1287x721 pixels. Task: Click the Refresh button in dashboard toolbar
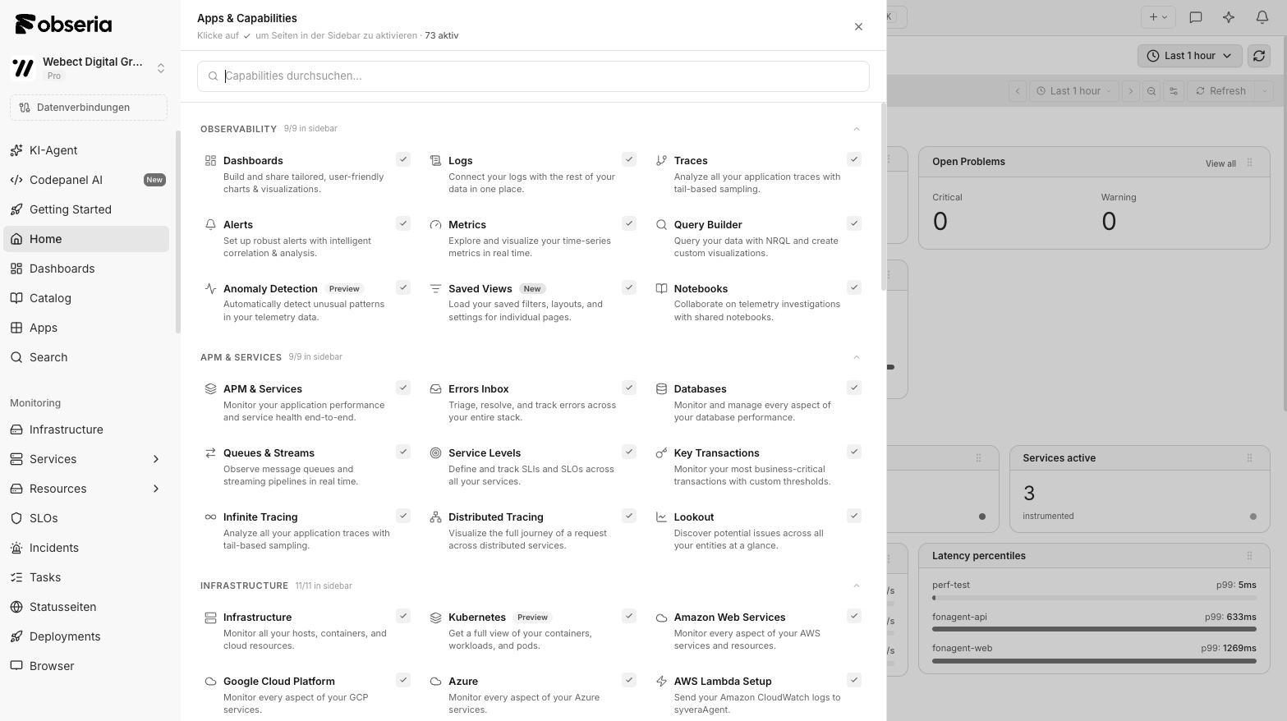pyautogui.click(x=1221, y=91)
